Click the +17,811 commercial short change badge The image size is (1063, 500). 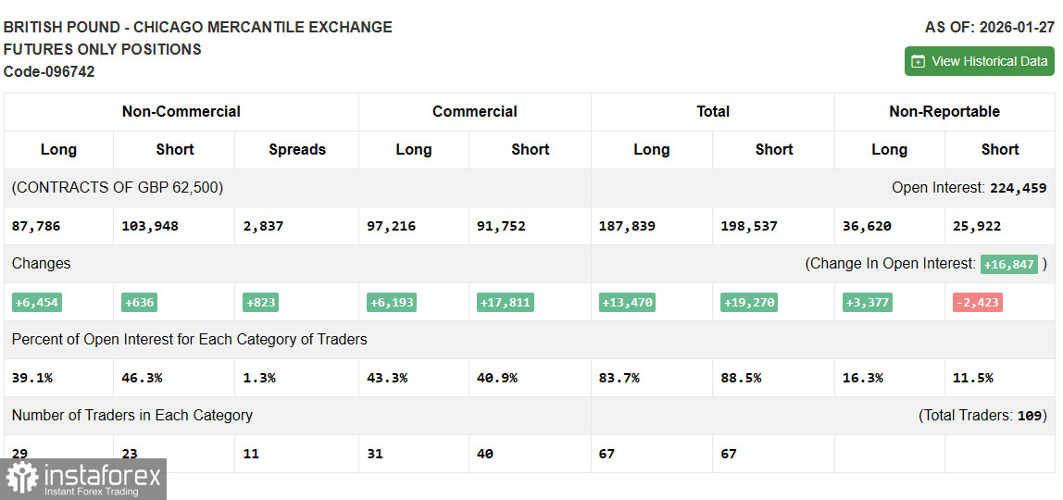point(506,302)
